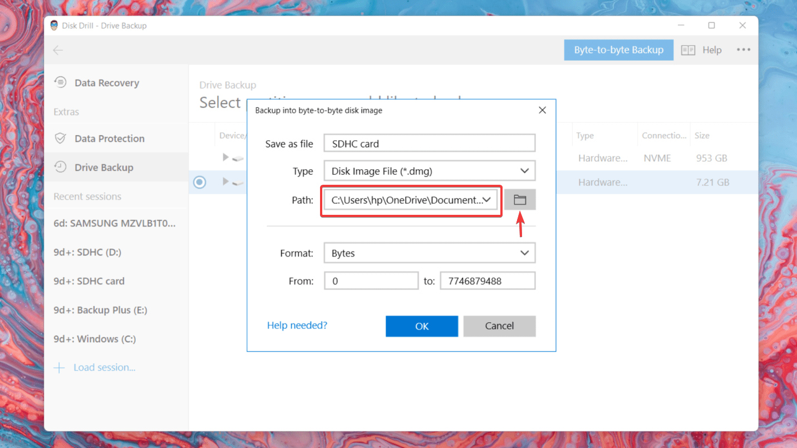This screenshot has height=448, width=797.
Task: Click the 7.21 GB size cell
Action: 712,182
